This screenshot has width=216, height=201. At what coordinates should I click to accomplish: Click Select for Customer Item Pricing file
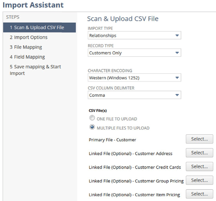coord(199,194)
